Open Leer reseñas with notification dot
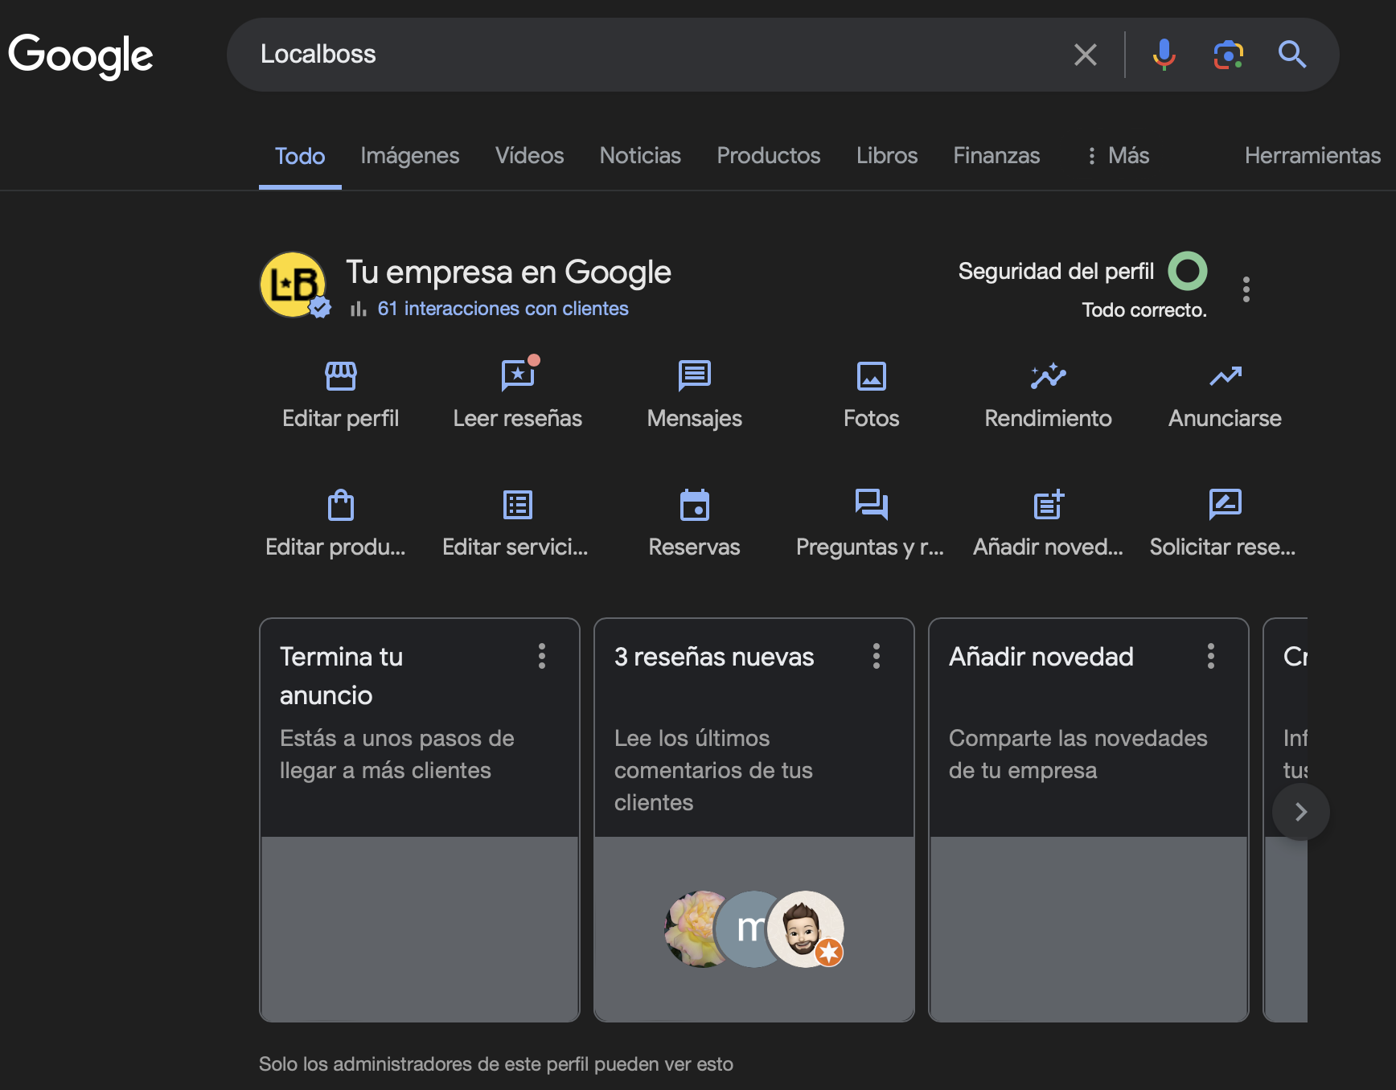Screen dimensions: 1396x1090 517,376
